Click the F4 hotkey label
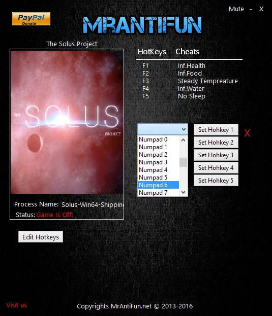Viewport: 272px width, 316px height. point(145,89)
